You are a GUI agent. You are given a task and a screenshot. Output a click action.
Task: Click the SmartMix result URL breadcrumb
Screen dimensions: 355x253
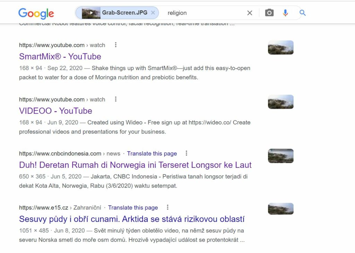tap(62, 45)
